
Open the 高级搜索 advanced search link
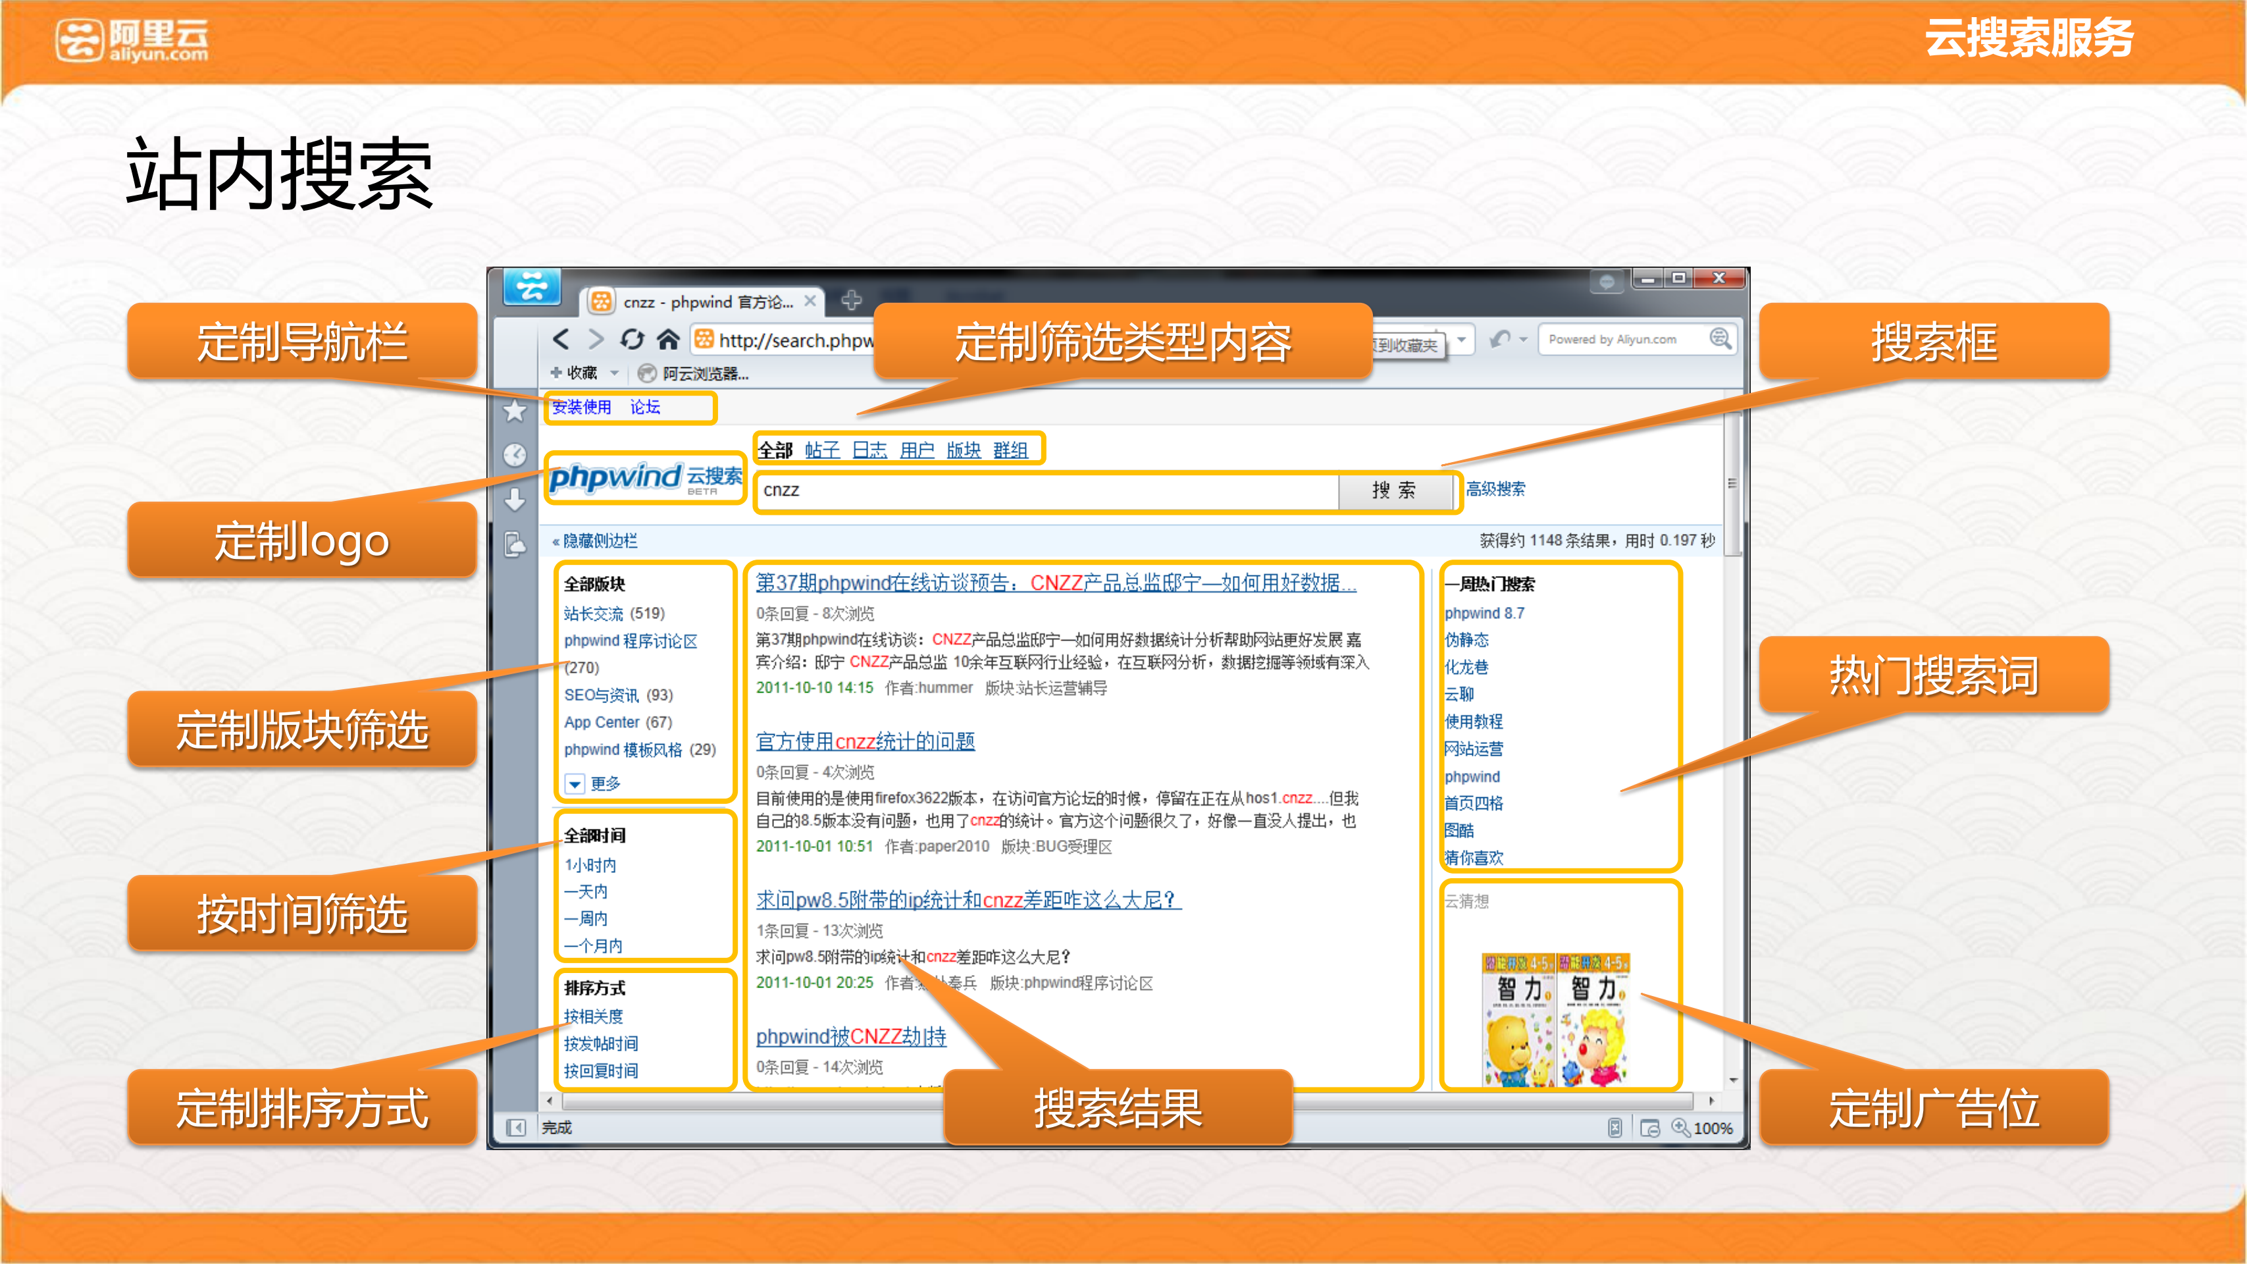coord(1495,489)
